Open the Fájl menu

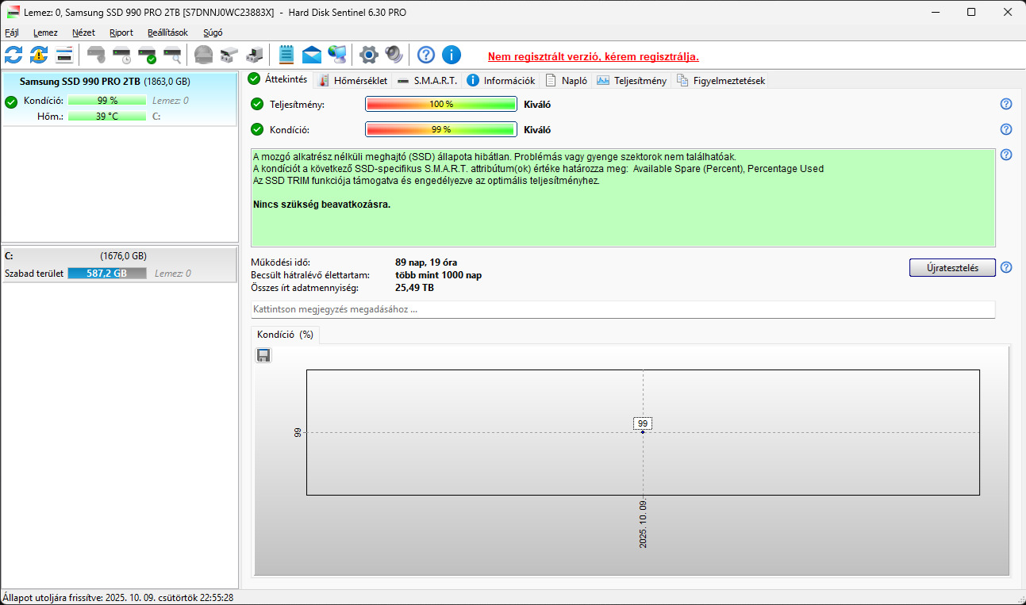tap(12, 33)
